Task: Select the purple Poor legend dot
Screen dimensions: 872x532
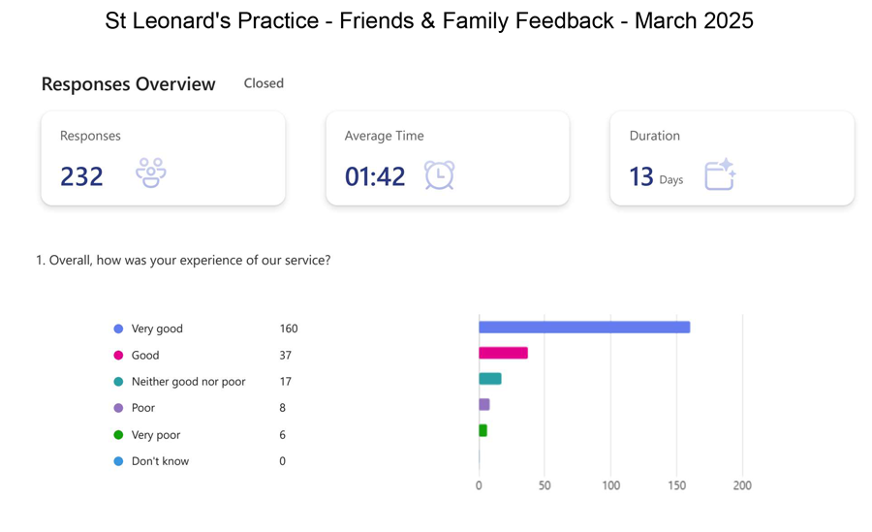Action: 118,408
